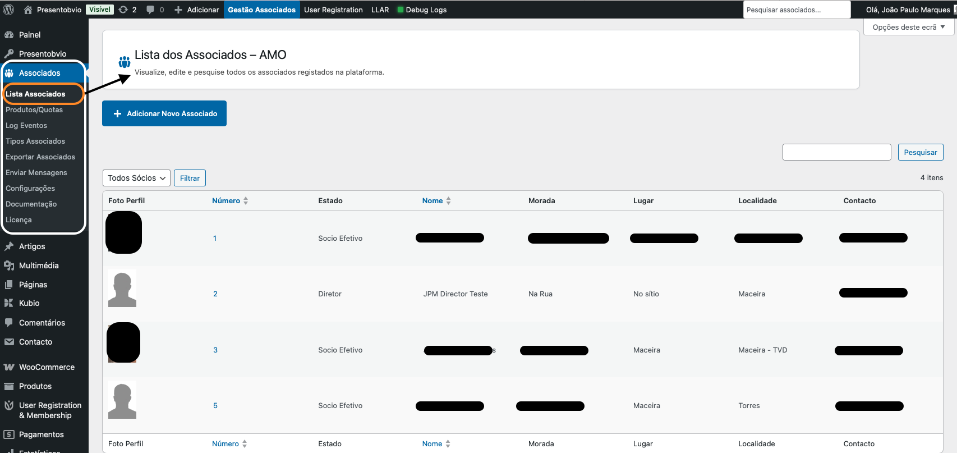Image resolution: width=957 pixels, height=453 pixels.
Task: Open Log Eventos submenu item
Action: coord(26,125)
